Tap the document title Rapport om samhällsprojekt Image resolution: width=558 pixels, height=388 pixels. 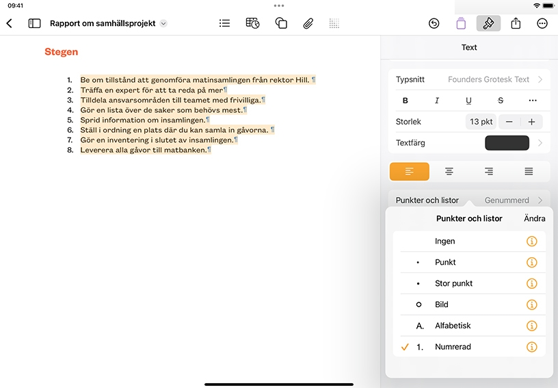(103, 23)
